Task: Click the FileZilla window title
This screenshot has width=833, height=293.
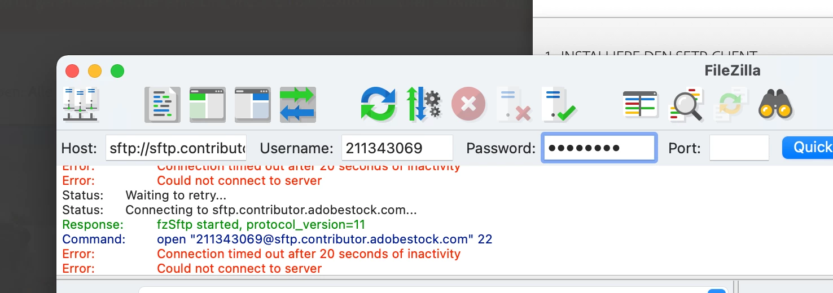Action: (x=733, y=71)
